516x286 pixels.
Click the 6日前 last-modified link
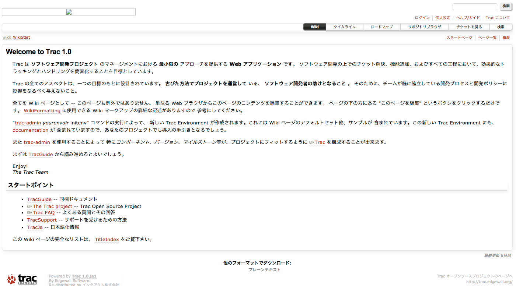click(506, 255)
